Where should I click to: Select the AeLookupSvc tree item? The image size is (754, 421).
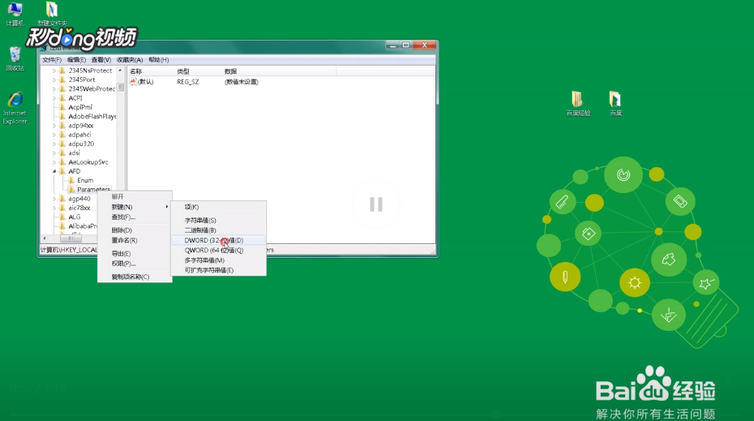coord(88,162)
